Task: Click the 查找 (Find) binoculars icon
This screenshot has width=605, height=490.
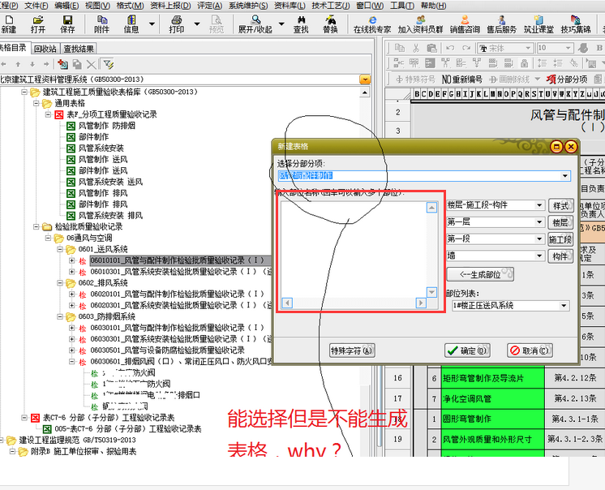Action: (x=301, y=24)
